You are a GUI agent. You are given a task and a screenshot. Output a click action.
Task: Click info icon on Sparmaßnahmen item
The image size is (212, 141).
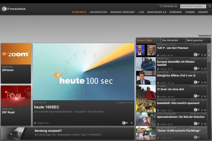[x=202, y=123]
